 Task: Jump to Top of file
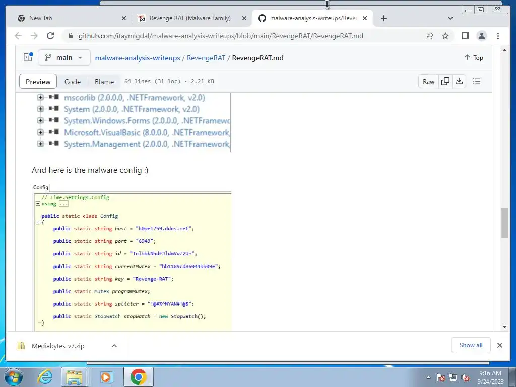474,57
